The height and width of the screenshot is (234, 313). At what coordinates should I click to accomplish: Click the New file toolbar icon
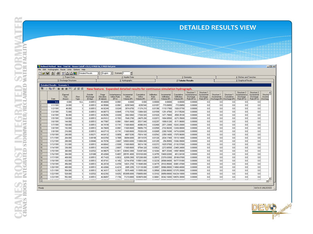coord(41,73)
